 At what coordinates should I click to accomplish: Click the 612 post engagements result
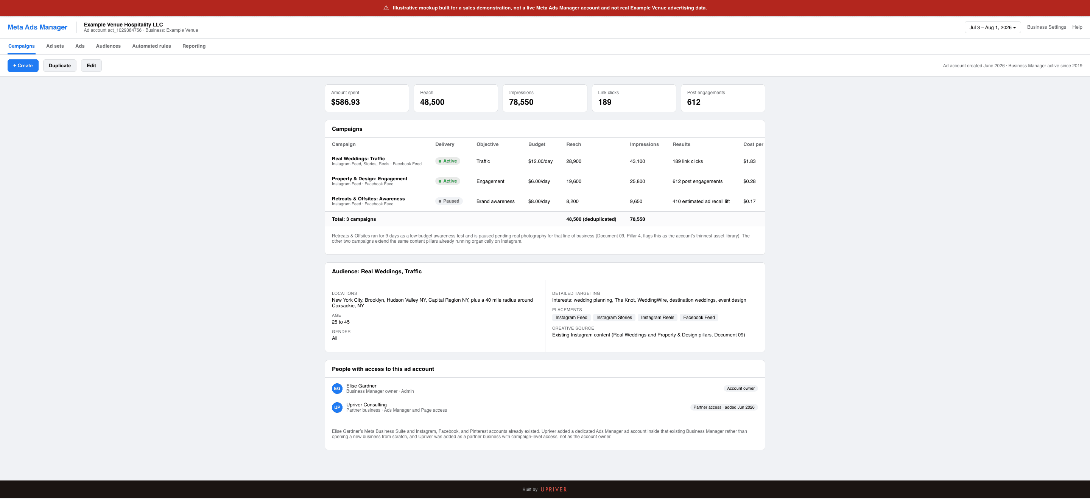[x=697, y=181]
